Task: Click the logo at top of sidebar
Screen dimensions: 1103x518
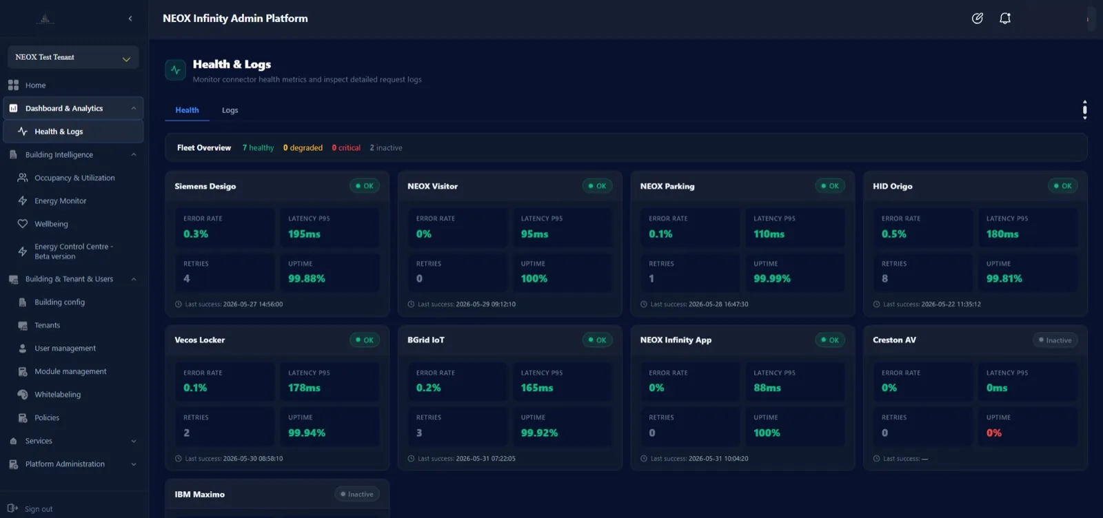Action: click(45, 19)
